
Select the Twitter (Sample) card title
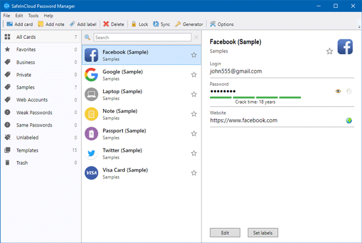(x=122, y=150)
